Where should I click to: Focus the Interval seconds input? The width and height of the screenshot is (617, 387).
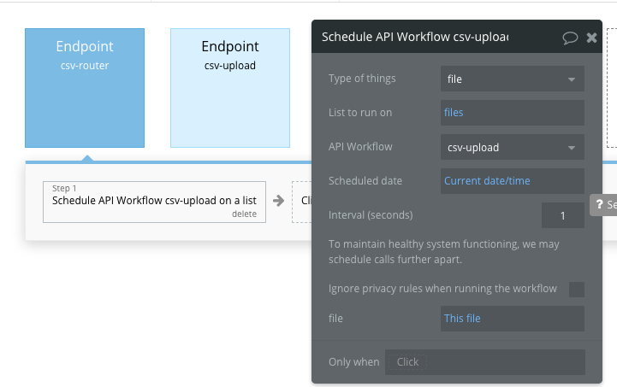(x=562, y=215)
